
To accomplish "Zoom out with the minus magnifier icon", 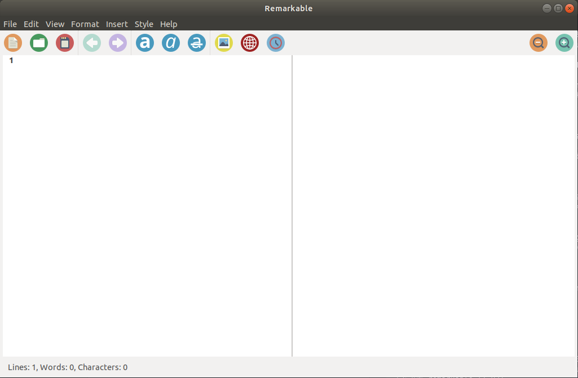I will pyautogui.click(x=539, y=43).
